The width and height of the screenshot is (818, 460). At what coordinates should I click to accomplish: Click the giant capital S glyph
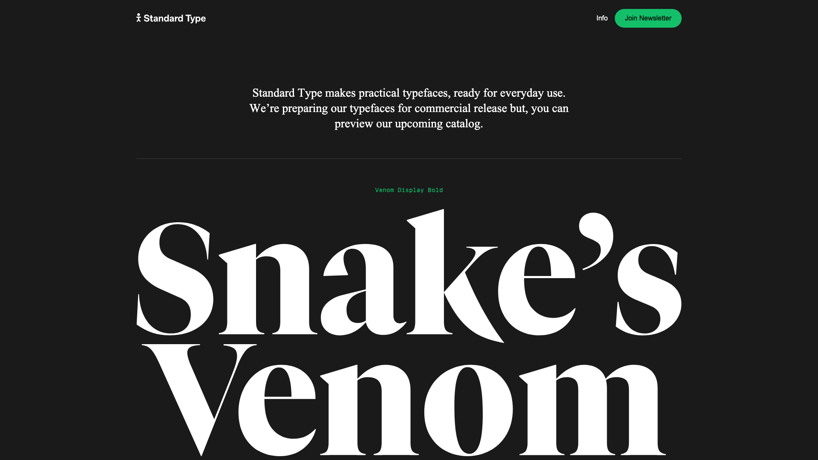pos(175,278)
